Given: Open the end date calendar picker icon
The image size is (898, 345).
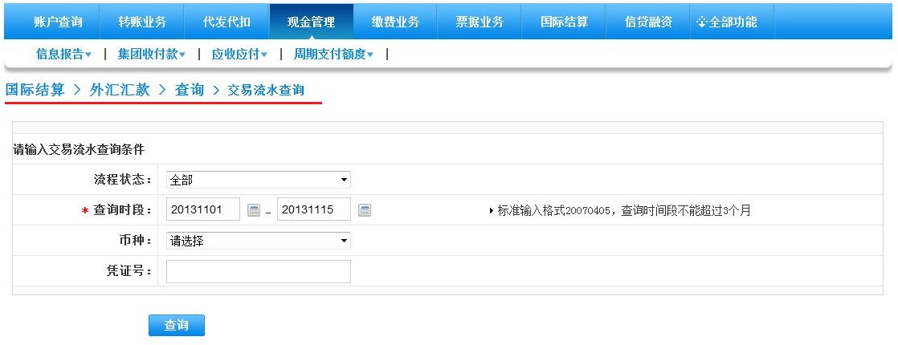Looking at the screenshot, I should pyautogui.click(x=365, y=210).
